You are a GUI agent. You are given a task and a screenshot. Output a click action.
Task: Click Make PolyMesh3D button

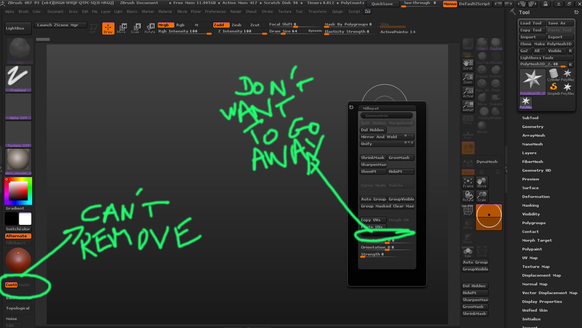pyautogui.click(x=553, y=44)
